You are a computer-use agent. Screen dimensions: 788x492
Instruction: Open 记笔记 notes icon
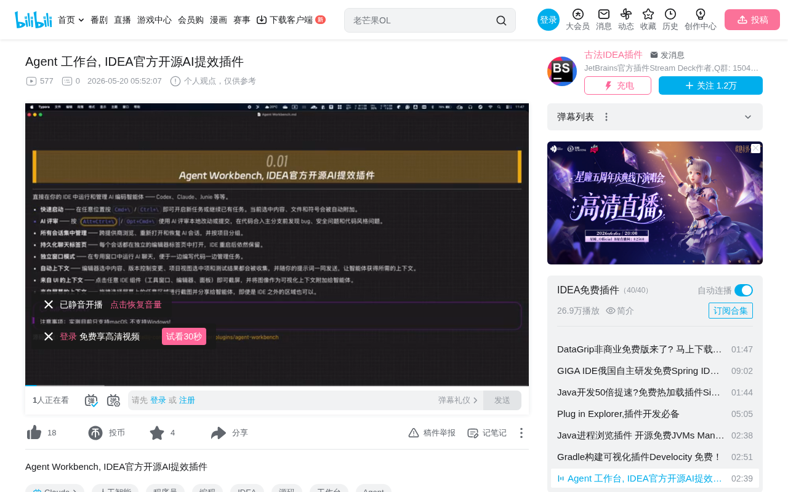point(473,433)
